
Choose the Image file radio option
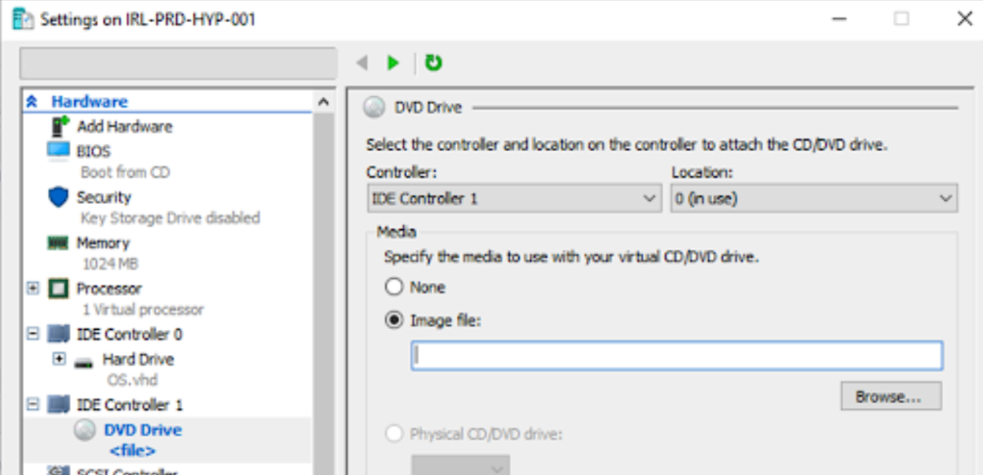(x=395, y=321)
